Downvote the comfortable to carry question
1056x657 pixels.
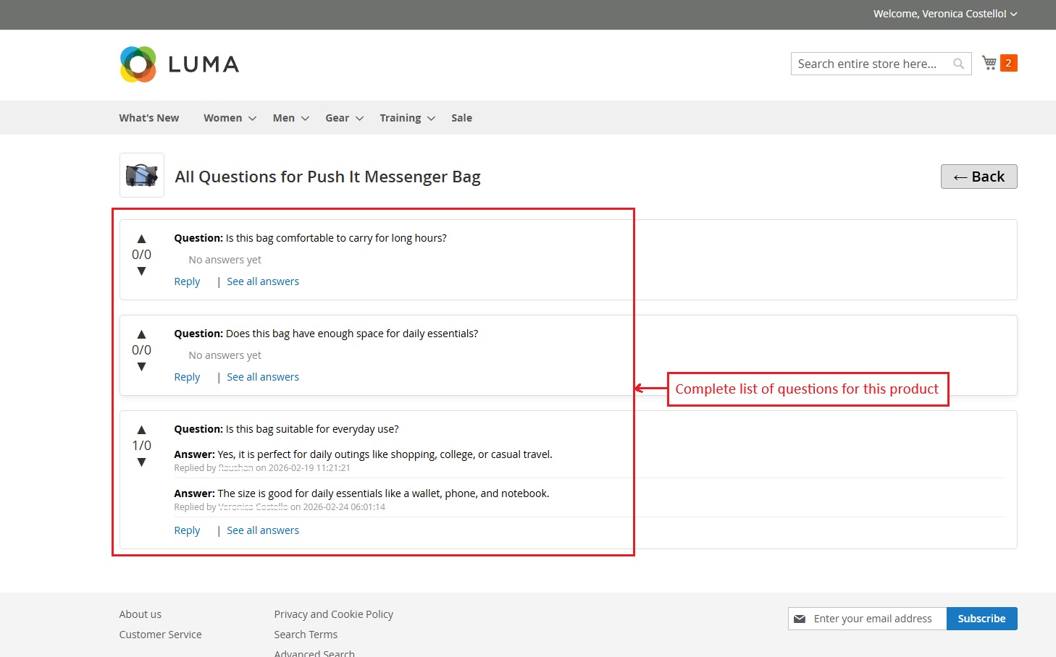141,271
